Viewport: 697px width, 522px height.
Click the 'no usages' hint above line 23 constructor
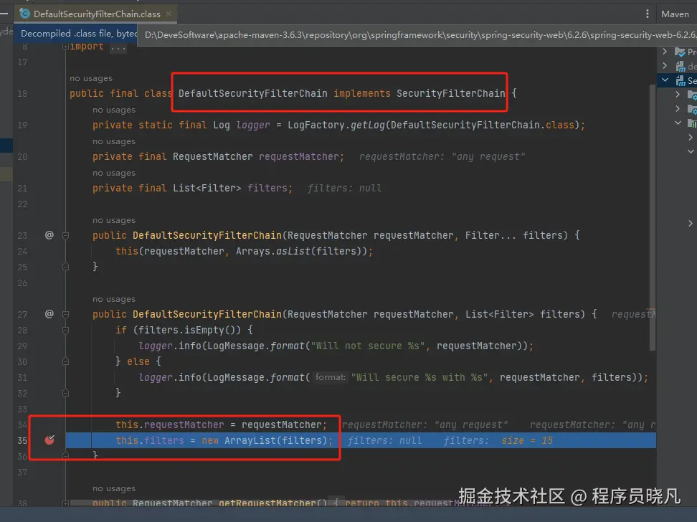[114, 220]
